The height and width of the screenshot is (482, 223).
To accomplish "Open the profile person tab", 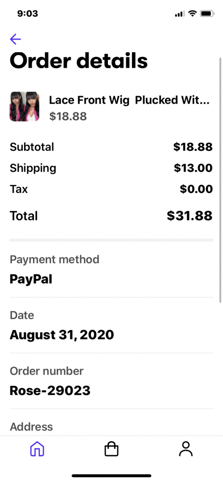I will [186, 449].
